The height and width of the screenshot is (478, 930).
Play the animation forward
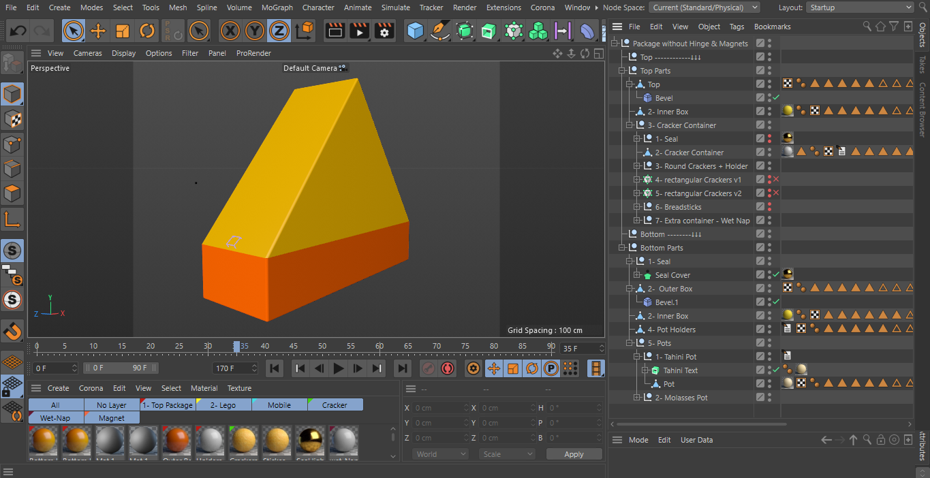tap(339, 368)
